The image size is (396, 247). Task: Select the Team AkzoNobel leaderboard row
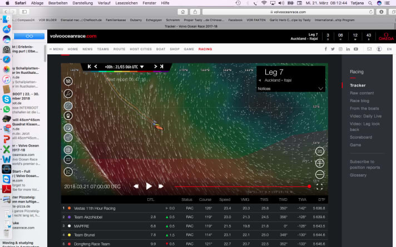click(195, 217)
